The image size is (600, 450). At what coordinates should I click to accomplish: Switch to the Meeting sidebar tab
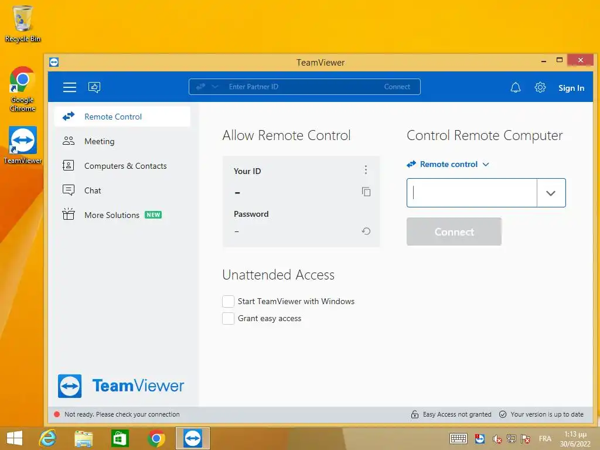(x=122, y=141)
